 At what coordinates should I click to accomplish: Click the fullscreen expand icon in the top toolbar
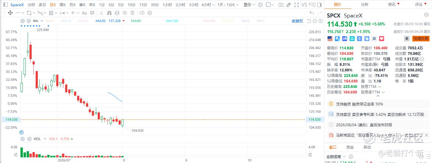(x=296, y=5)
